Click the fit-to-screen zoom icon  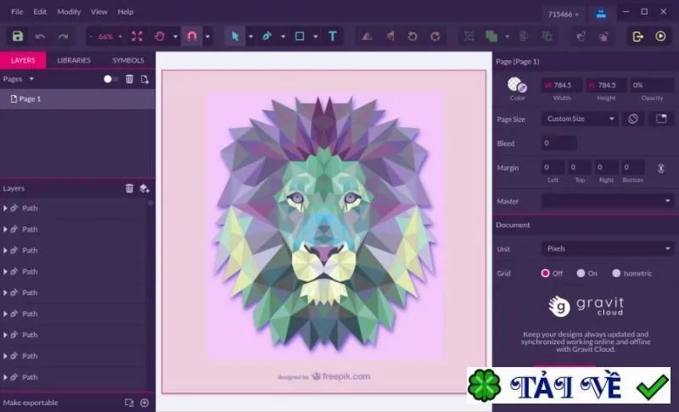point(137,36)
